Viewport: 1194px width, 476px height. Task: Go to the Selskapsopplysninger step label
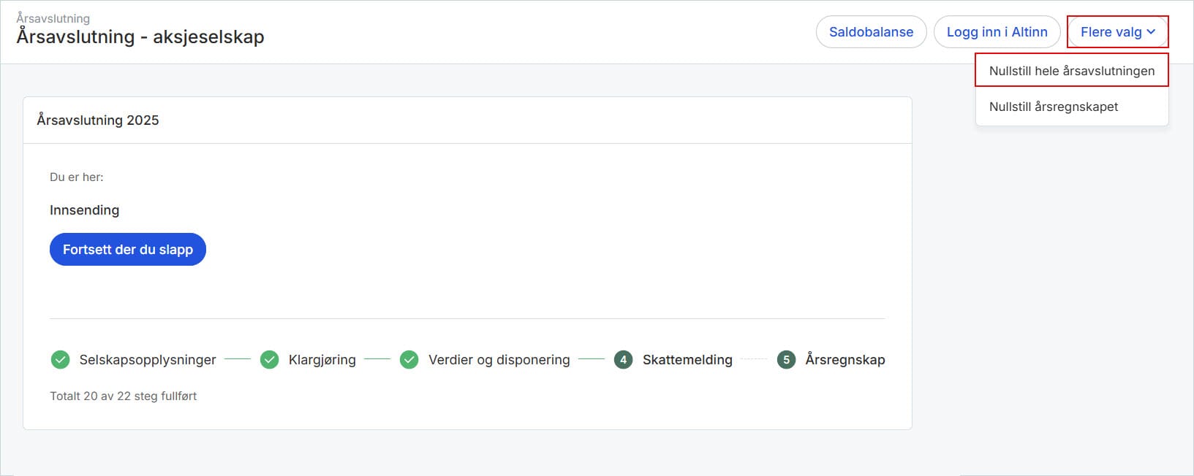[148, 360]
